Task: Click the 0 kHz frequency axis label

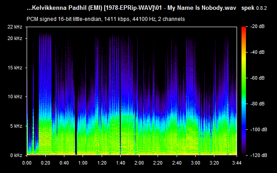Action: point(16,155)
